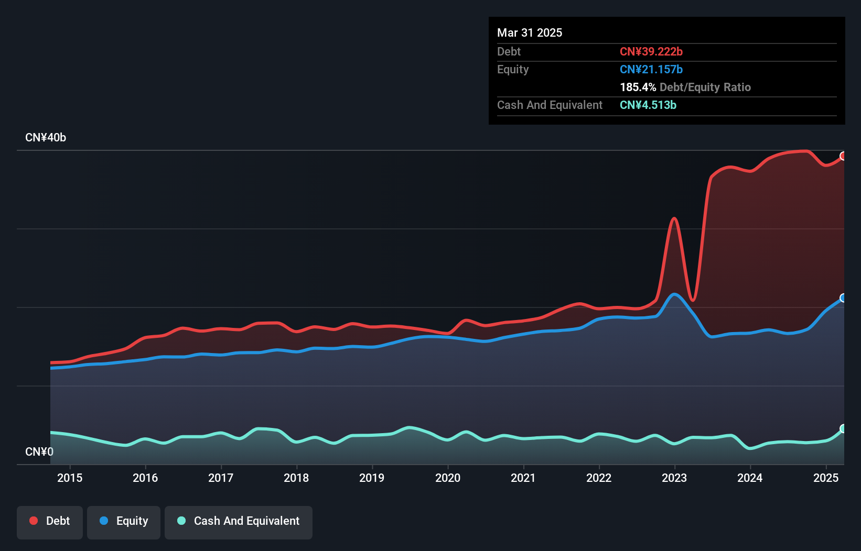Select the red Debt endpoint marker on chart

843,156
